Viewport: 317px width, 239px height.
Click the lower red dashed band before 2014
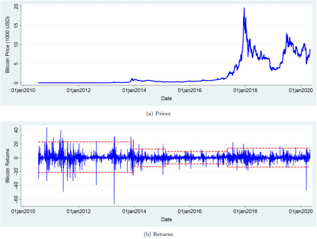[x=84, y=172]
